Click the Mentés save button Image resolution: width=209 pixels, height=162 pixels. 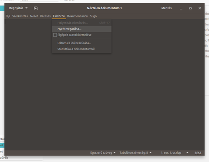[166, 8]
